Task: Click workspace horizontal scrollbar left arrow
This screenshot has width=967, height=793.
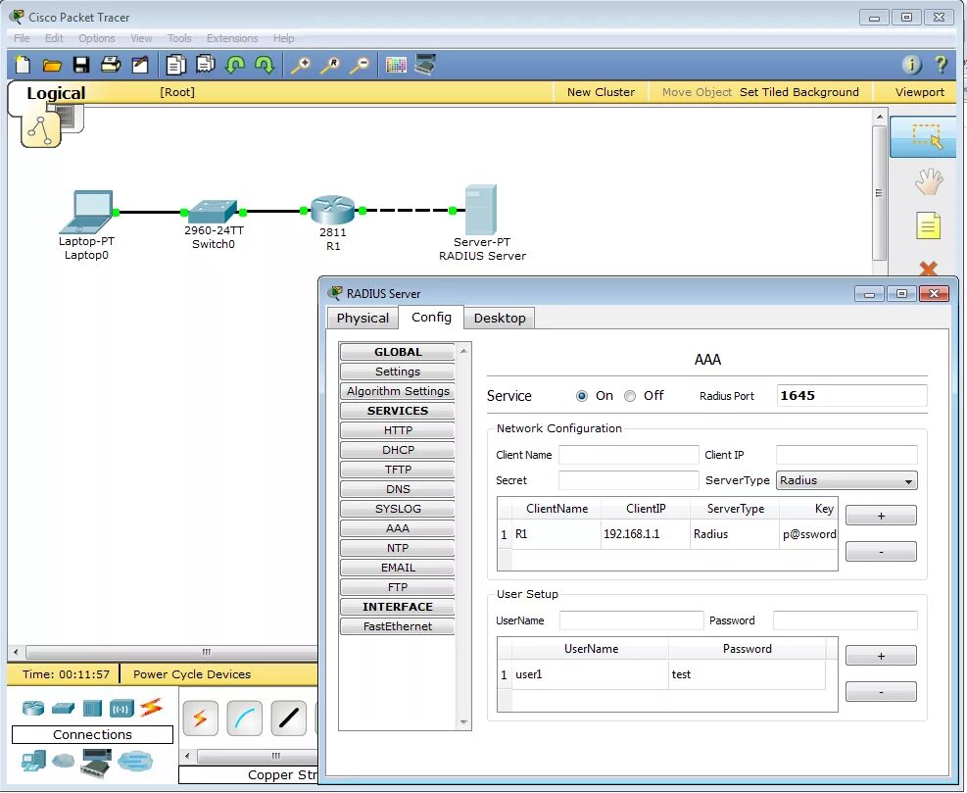Action: point(16,652)
